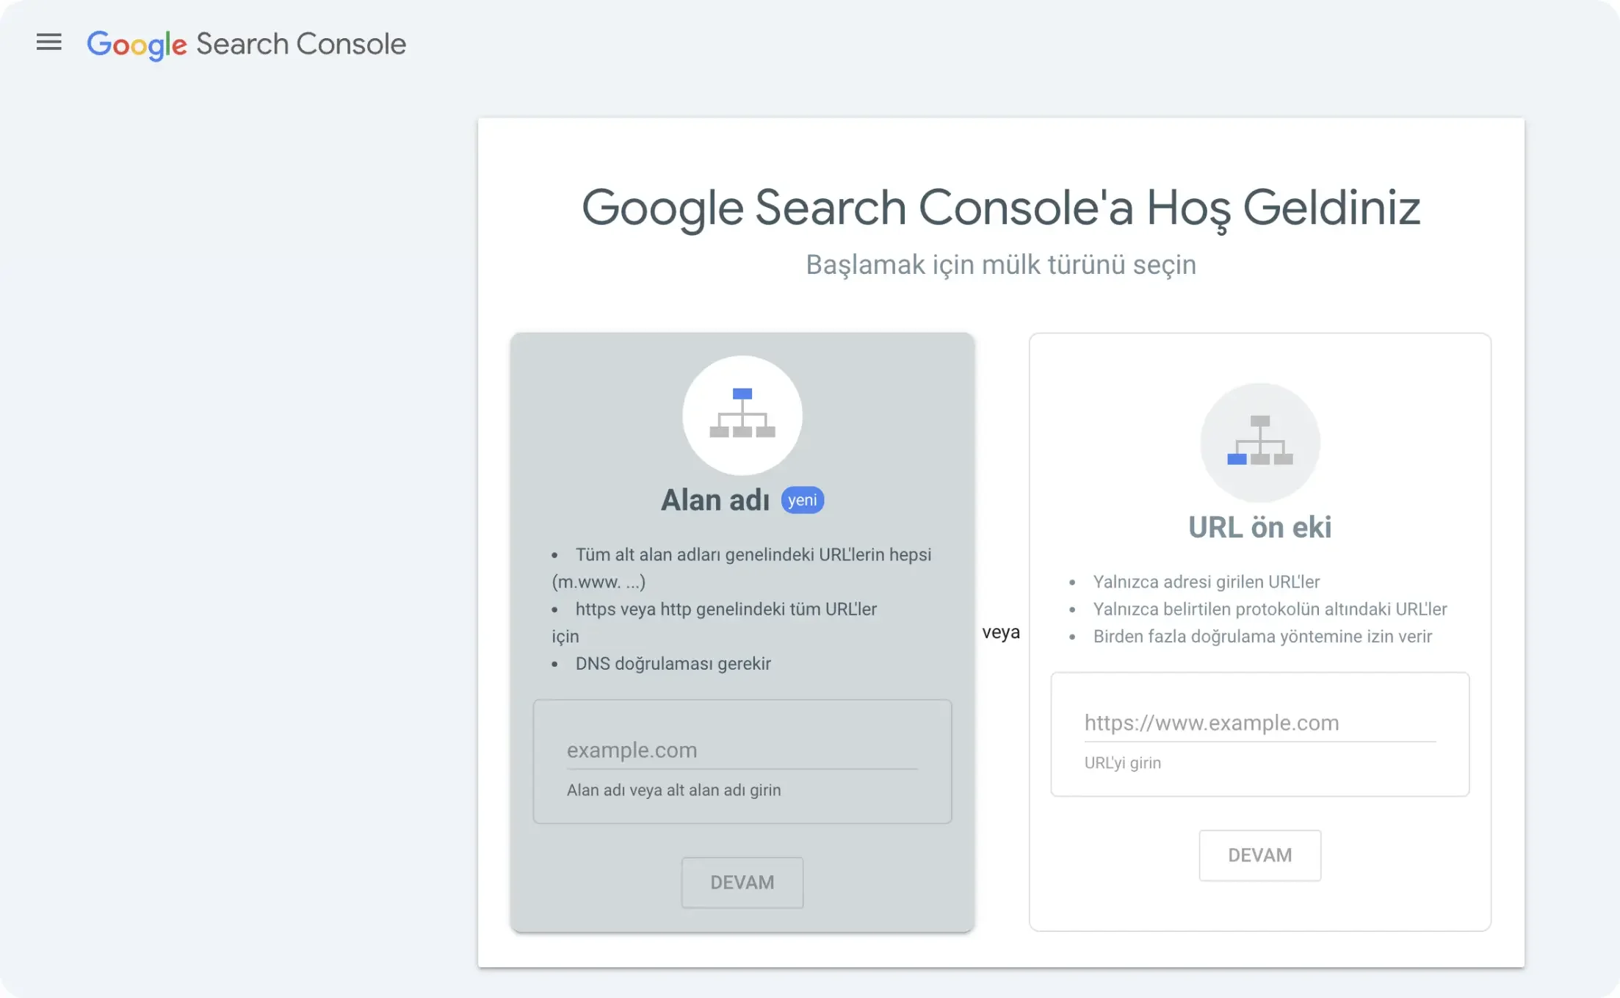Click the blue "yeni" badge
The height and width of the screenshot is (998, 1620).
802,500
